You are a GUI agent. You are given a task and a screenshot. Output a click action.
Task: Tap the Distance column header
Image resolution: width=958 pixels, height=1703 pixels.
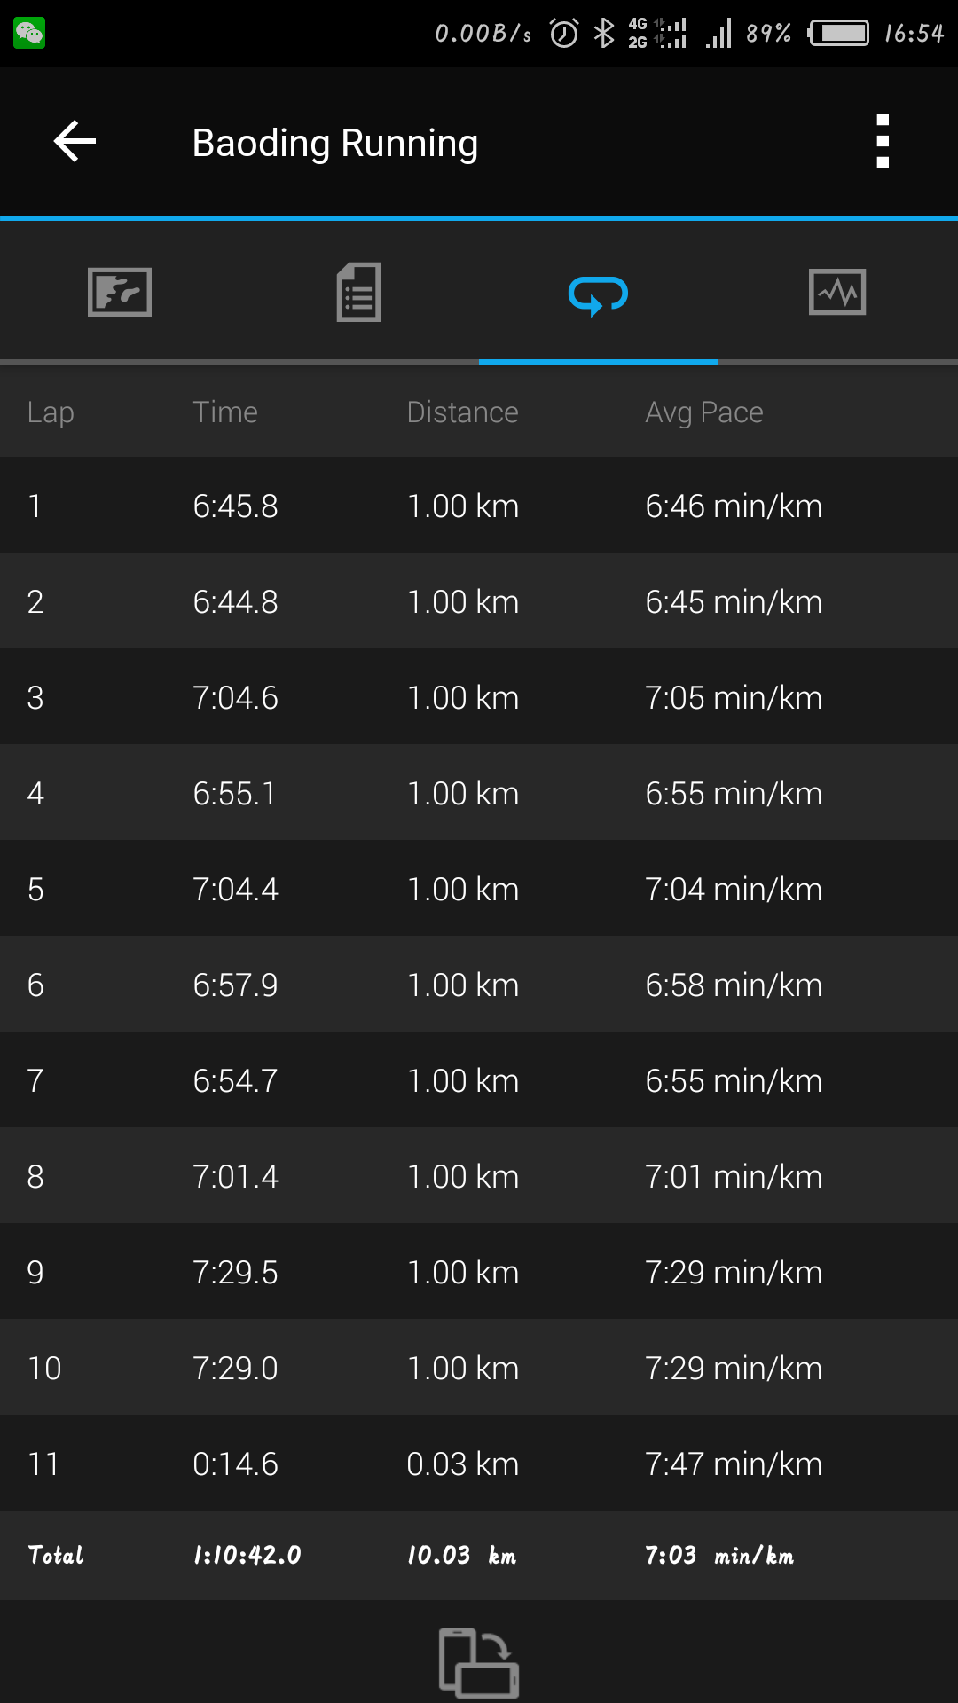[x=462, y=412]
